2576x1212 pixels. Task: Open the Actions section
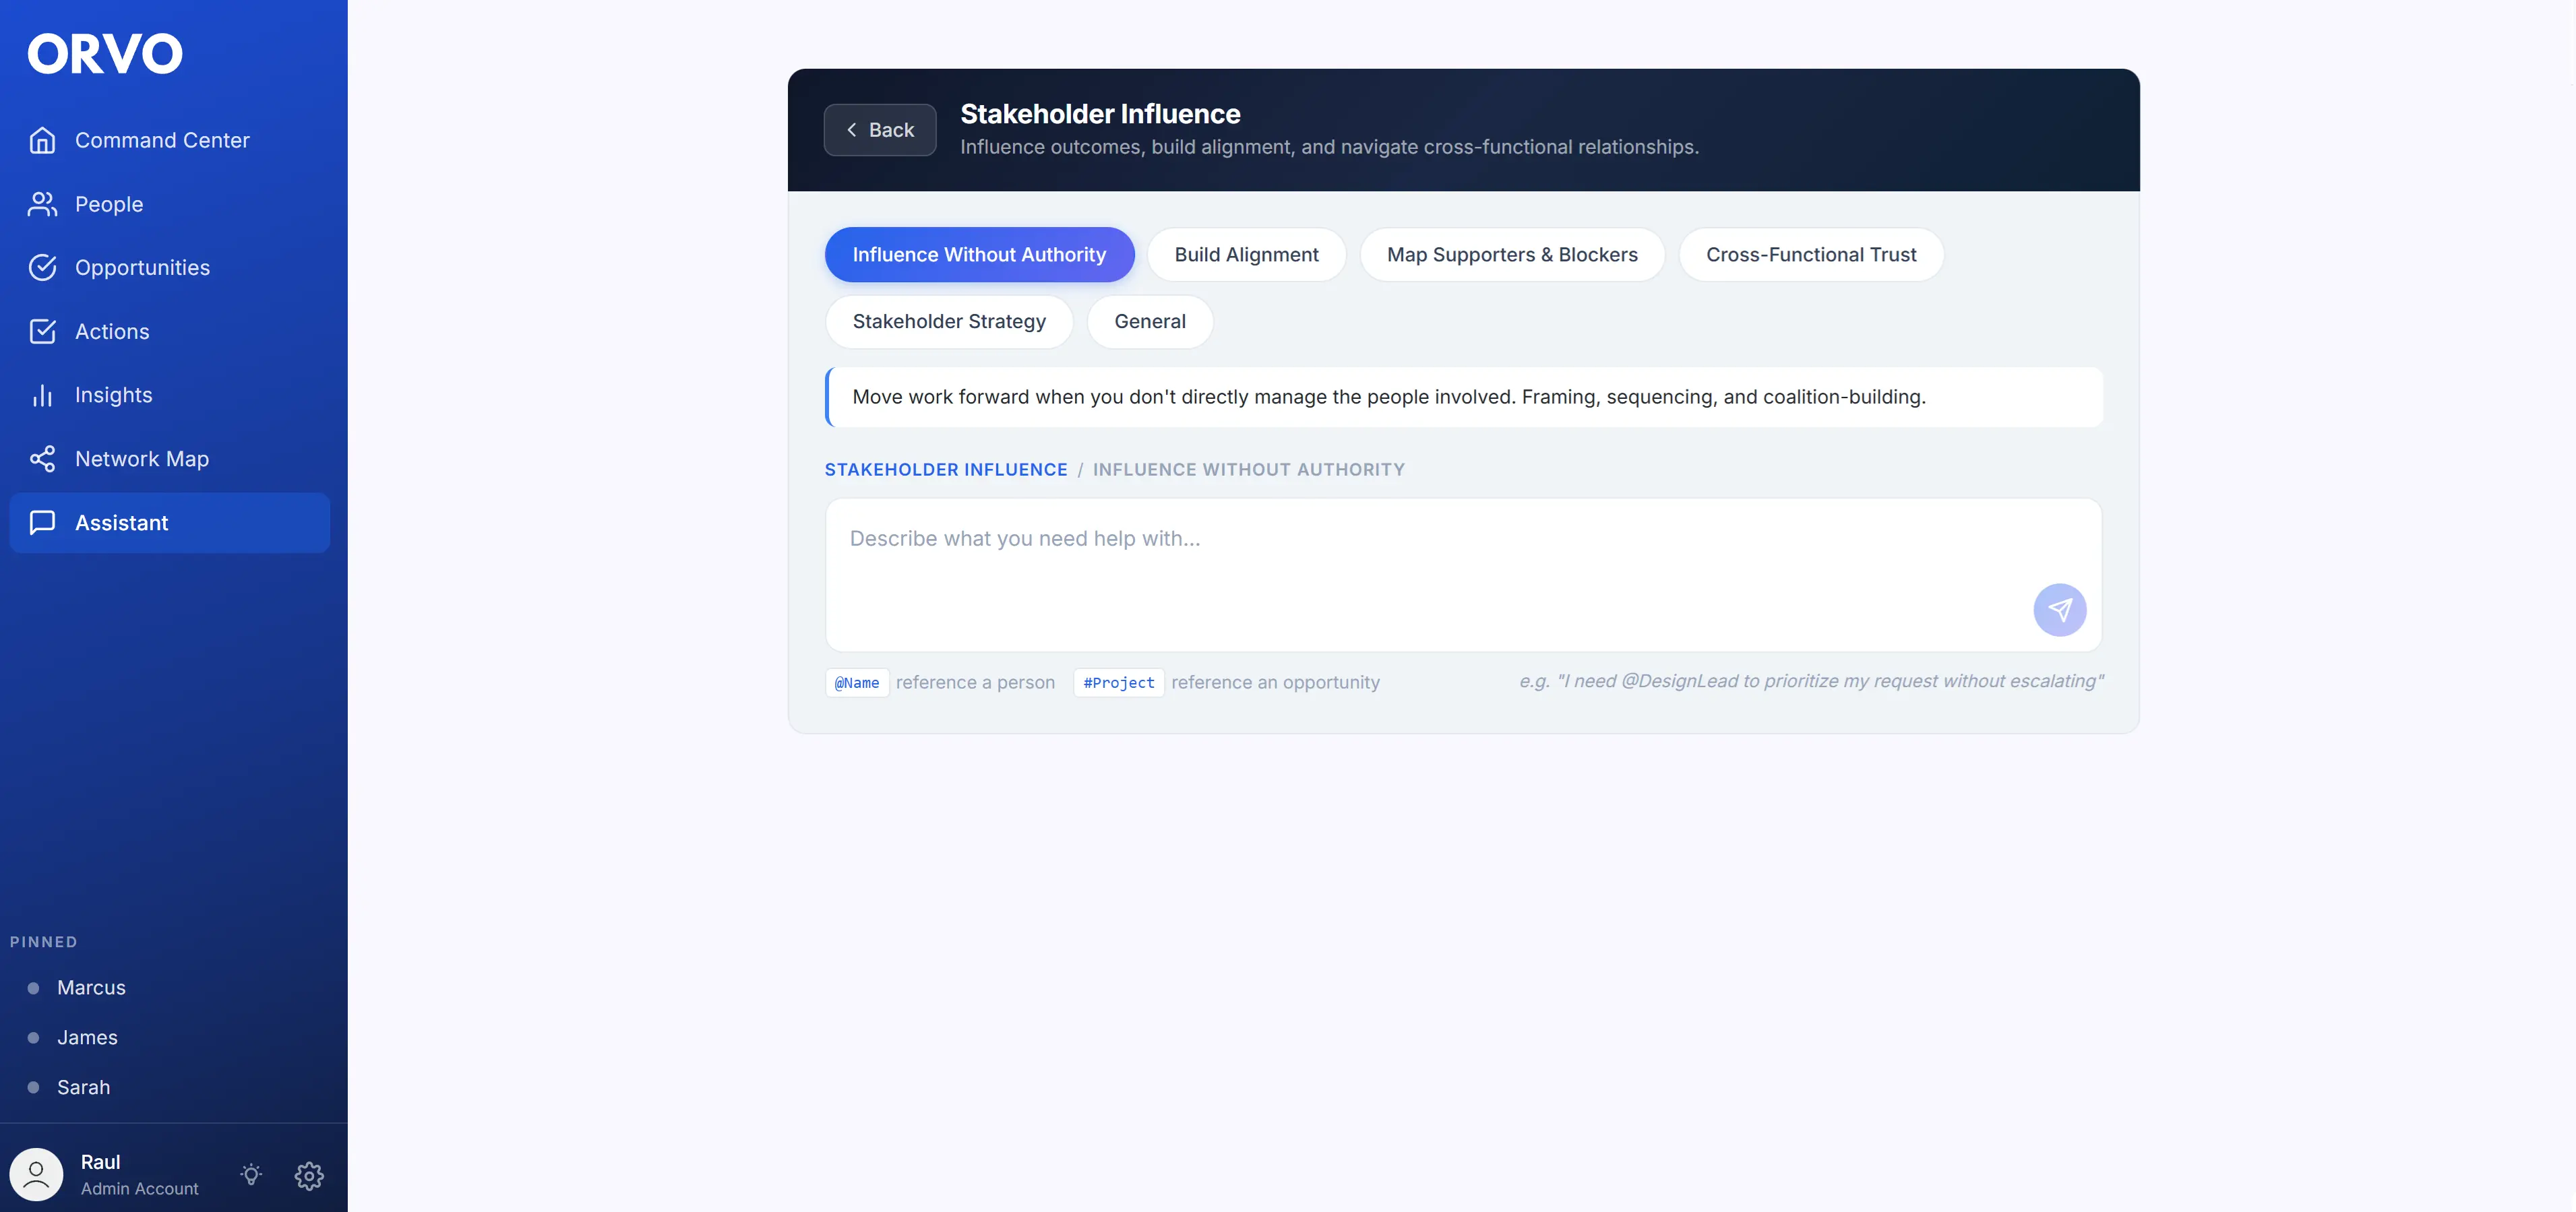112,331
